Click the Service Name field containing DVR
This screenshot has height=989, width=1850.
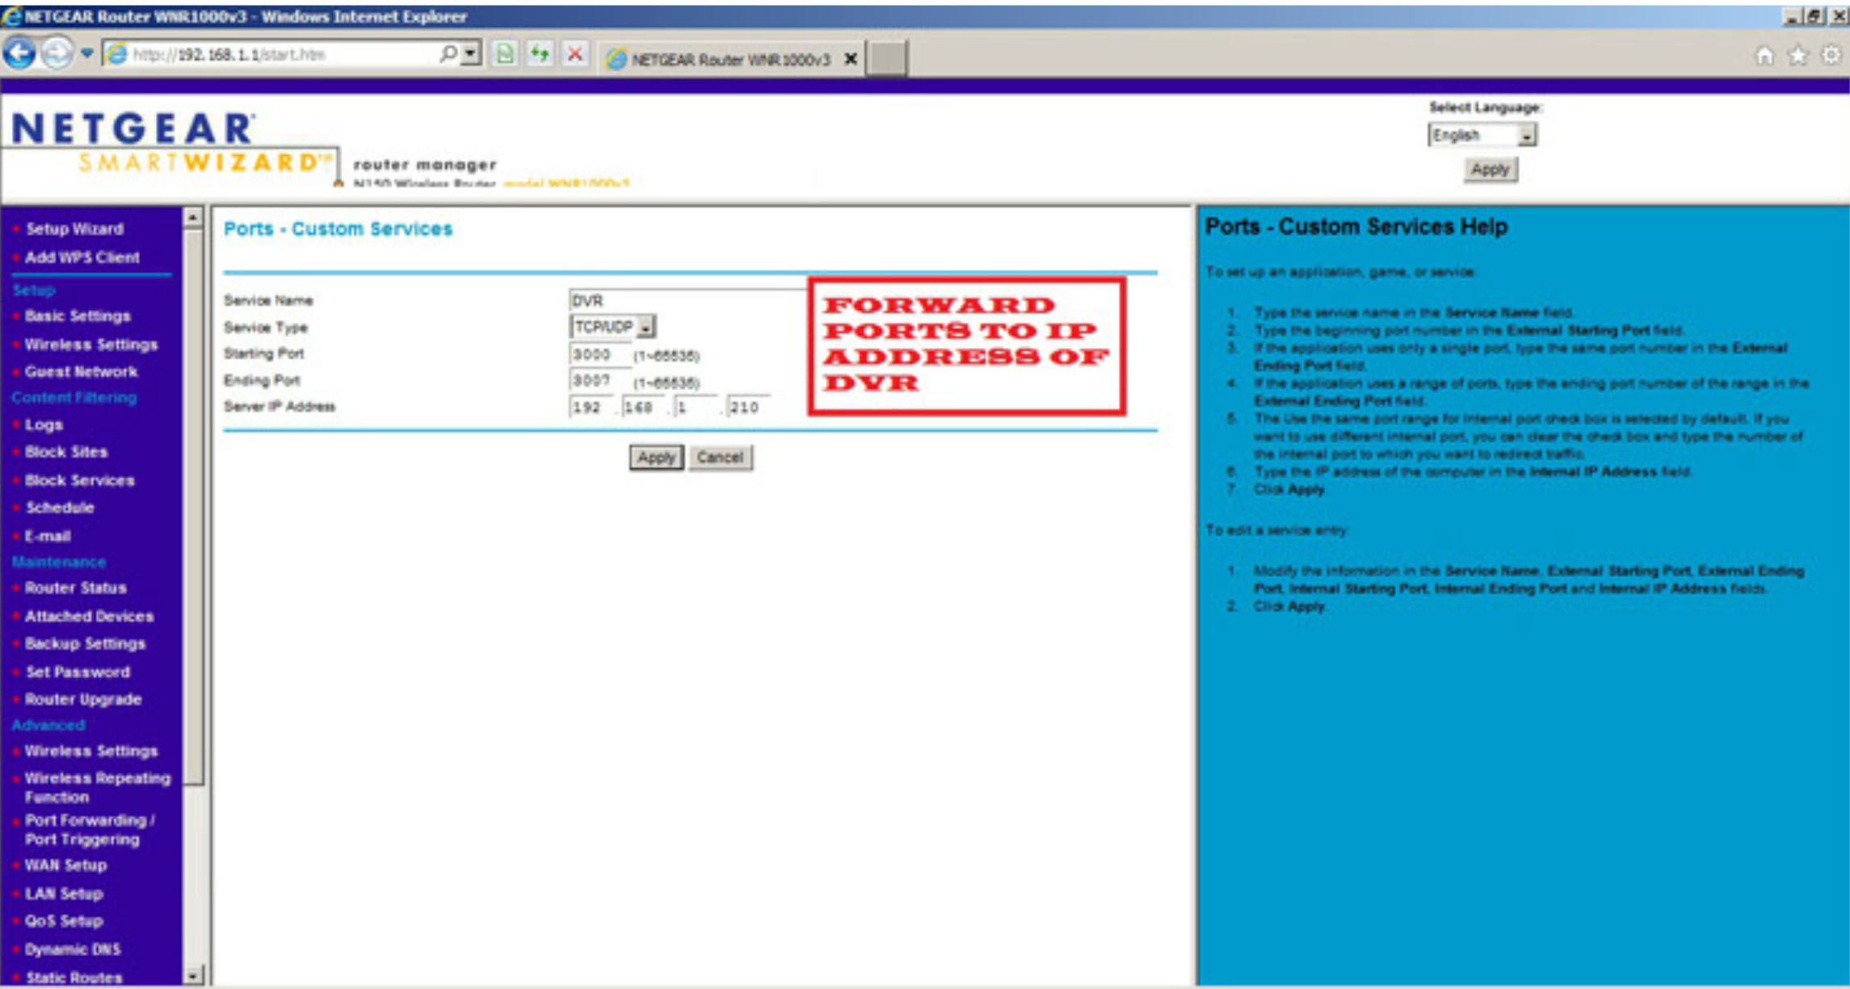(x=688, y=300)
